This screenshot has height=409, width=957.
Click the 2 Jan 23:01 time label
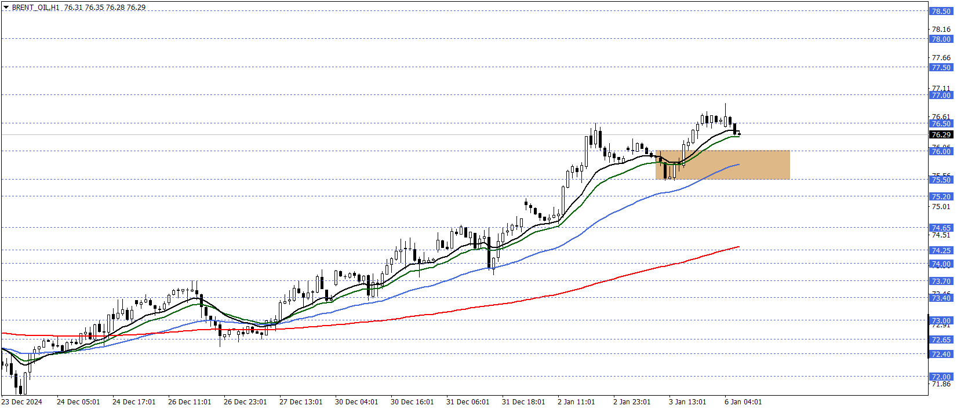coord(632,401)
